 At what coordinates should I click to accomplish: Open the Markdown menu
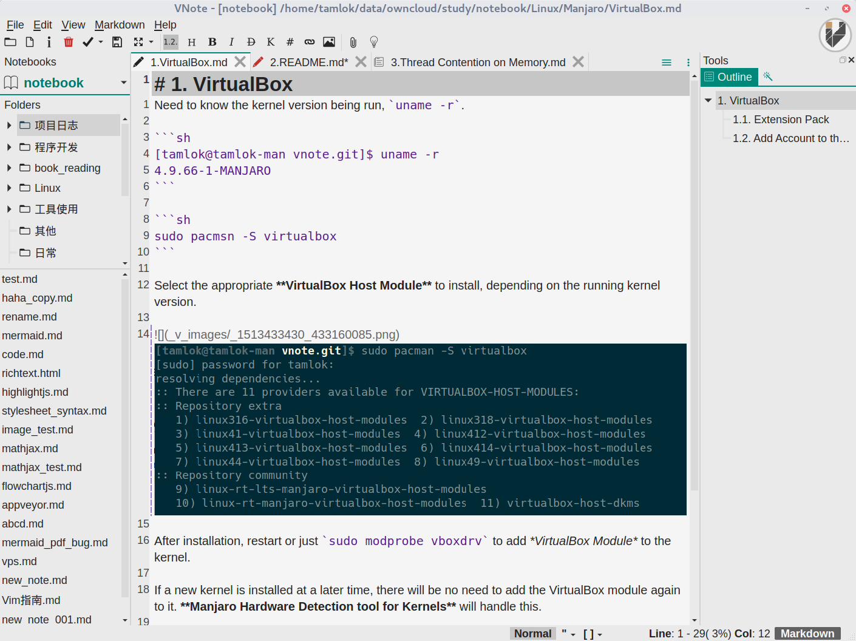click(x=120, y=25)
